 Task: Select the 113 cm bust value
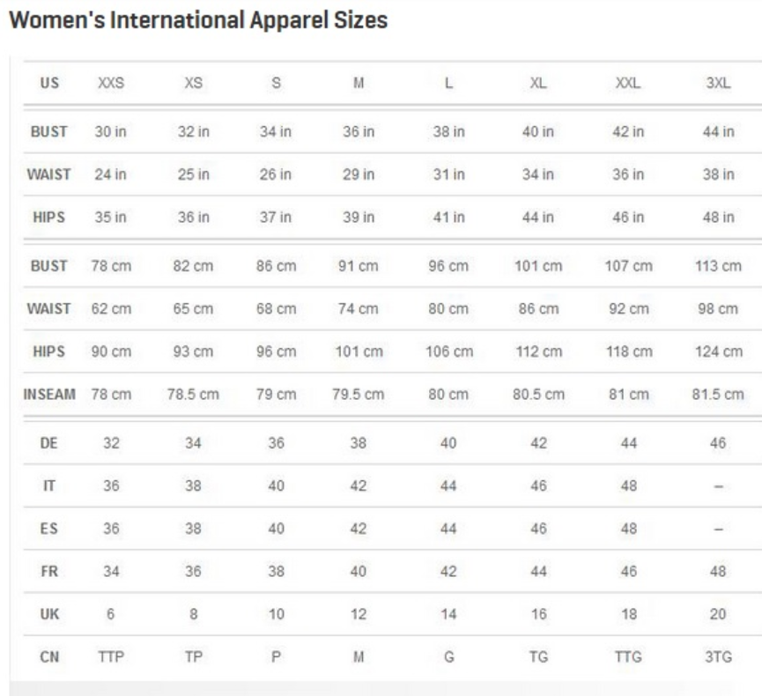(x=718, y=266)
